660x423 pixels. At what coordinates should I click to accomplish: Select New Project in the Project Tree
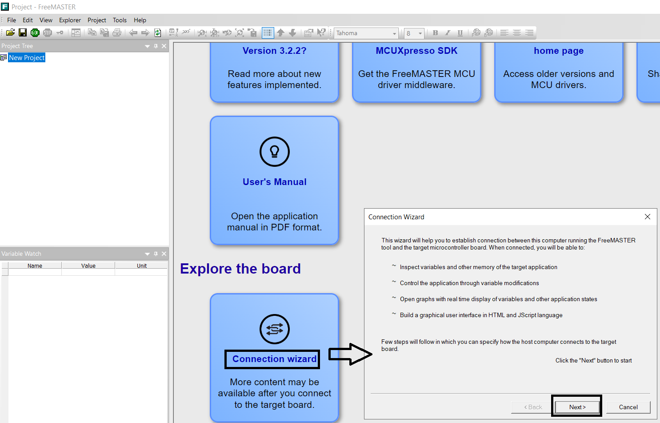[27, 58]
